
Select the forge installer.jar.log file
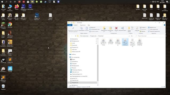click(x=132, y=43)
